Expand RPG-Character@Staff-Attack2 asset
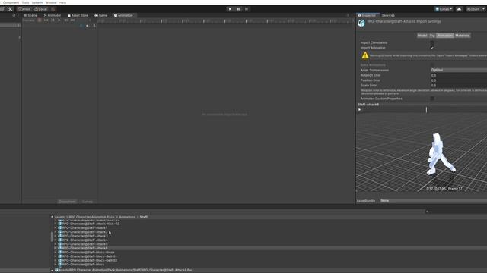The height and width of the screenshot is (273, 487). [x=56, y=232]
